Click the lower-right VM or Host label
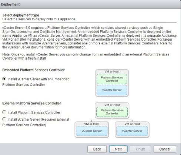181x155 pixels. click(x=132, y=124)
